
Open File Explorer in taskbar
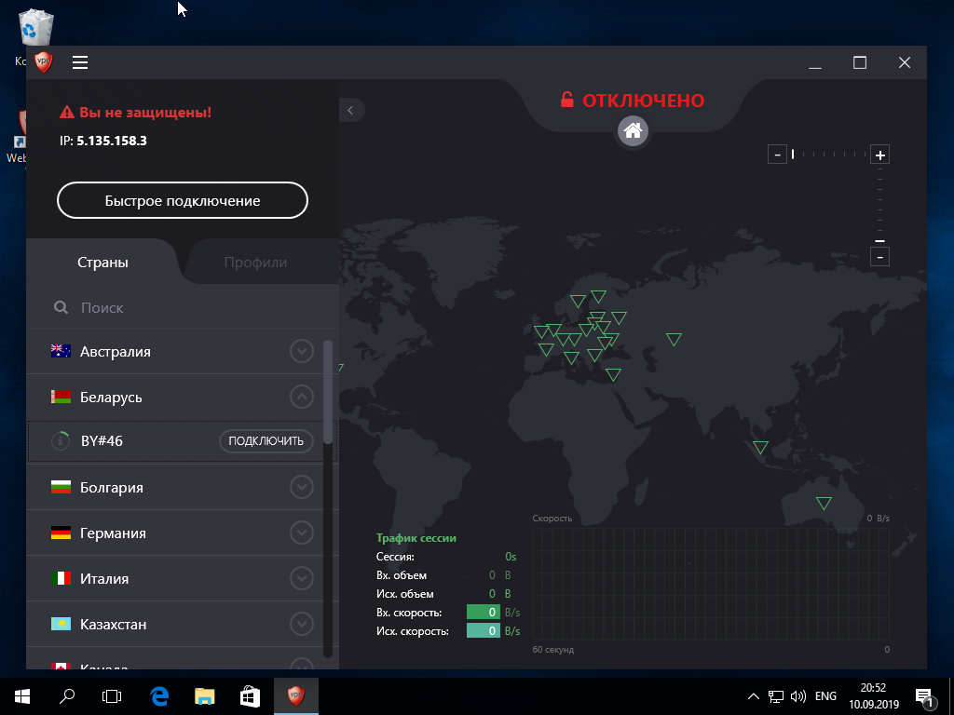coord(205,695)
